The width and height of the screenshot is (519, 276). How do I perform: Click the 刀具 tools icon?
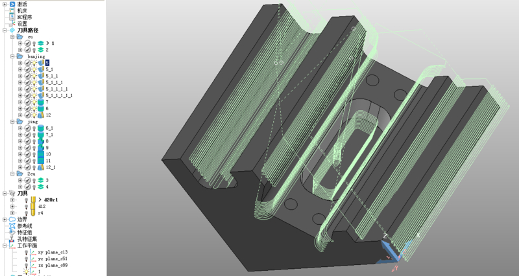(x=12, y=193)
